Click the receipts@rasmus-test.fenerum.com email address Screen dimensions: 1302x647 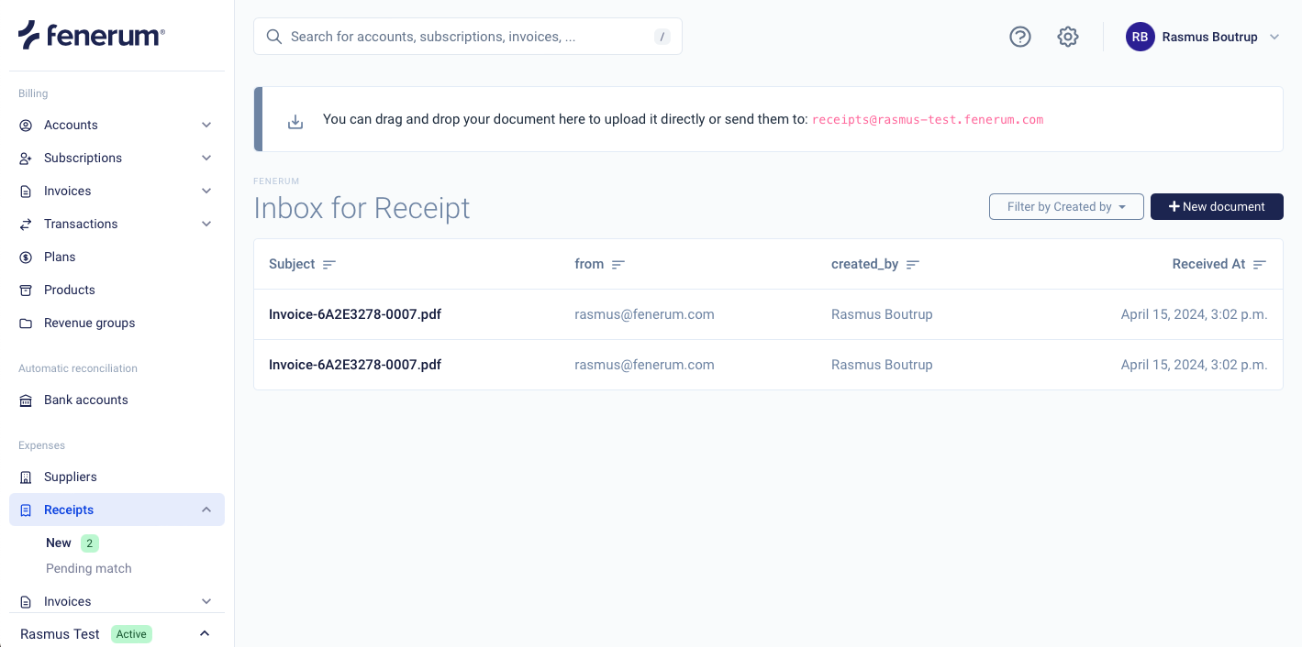[928, 120]
